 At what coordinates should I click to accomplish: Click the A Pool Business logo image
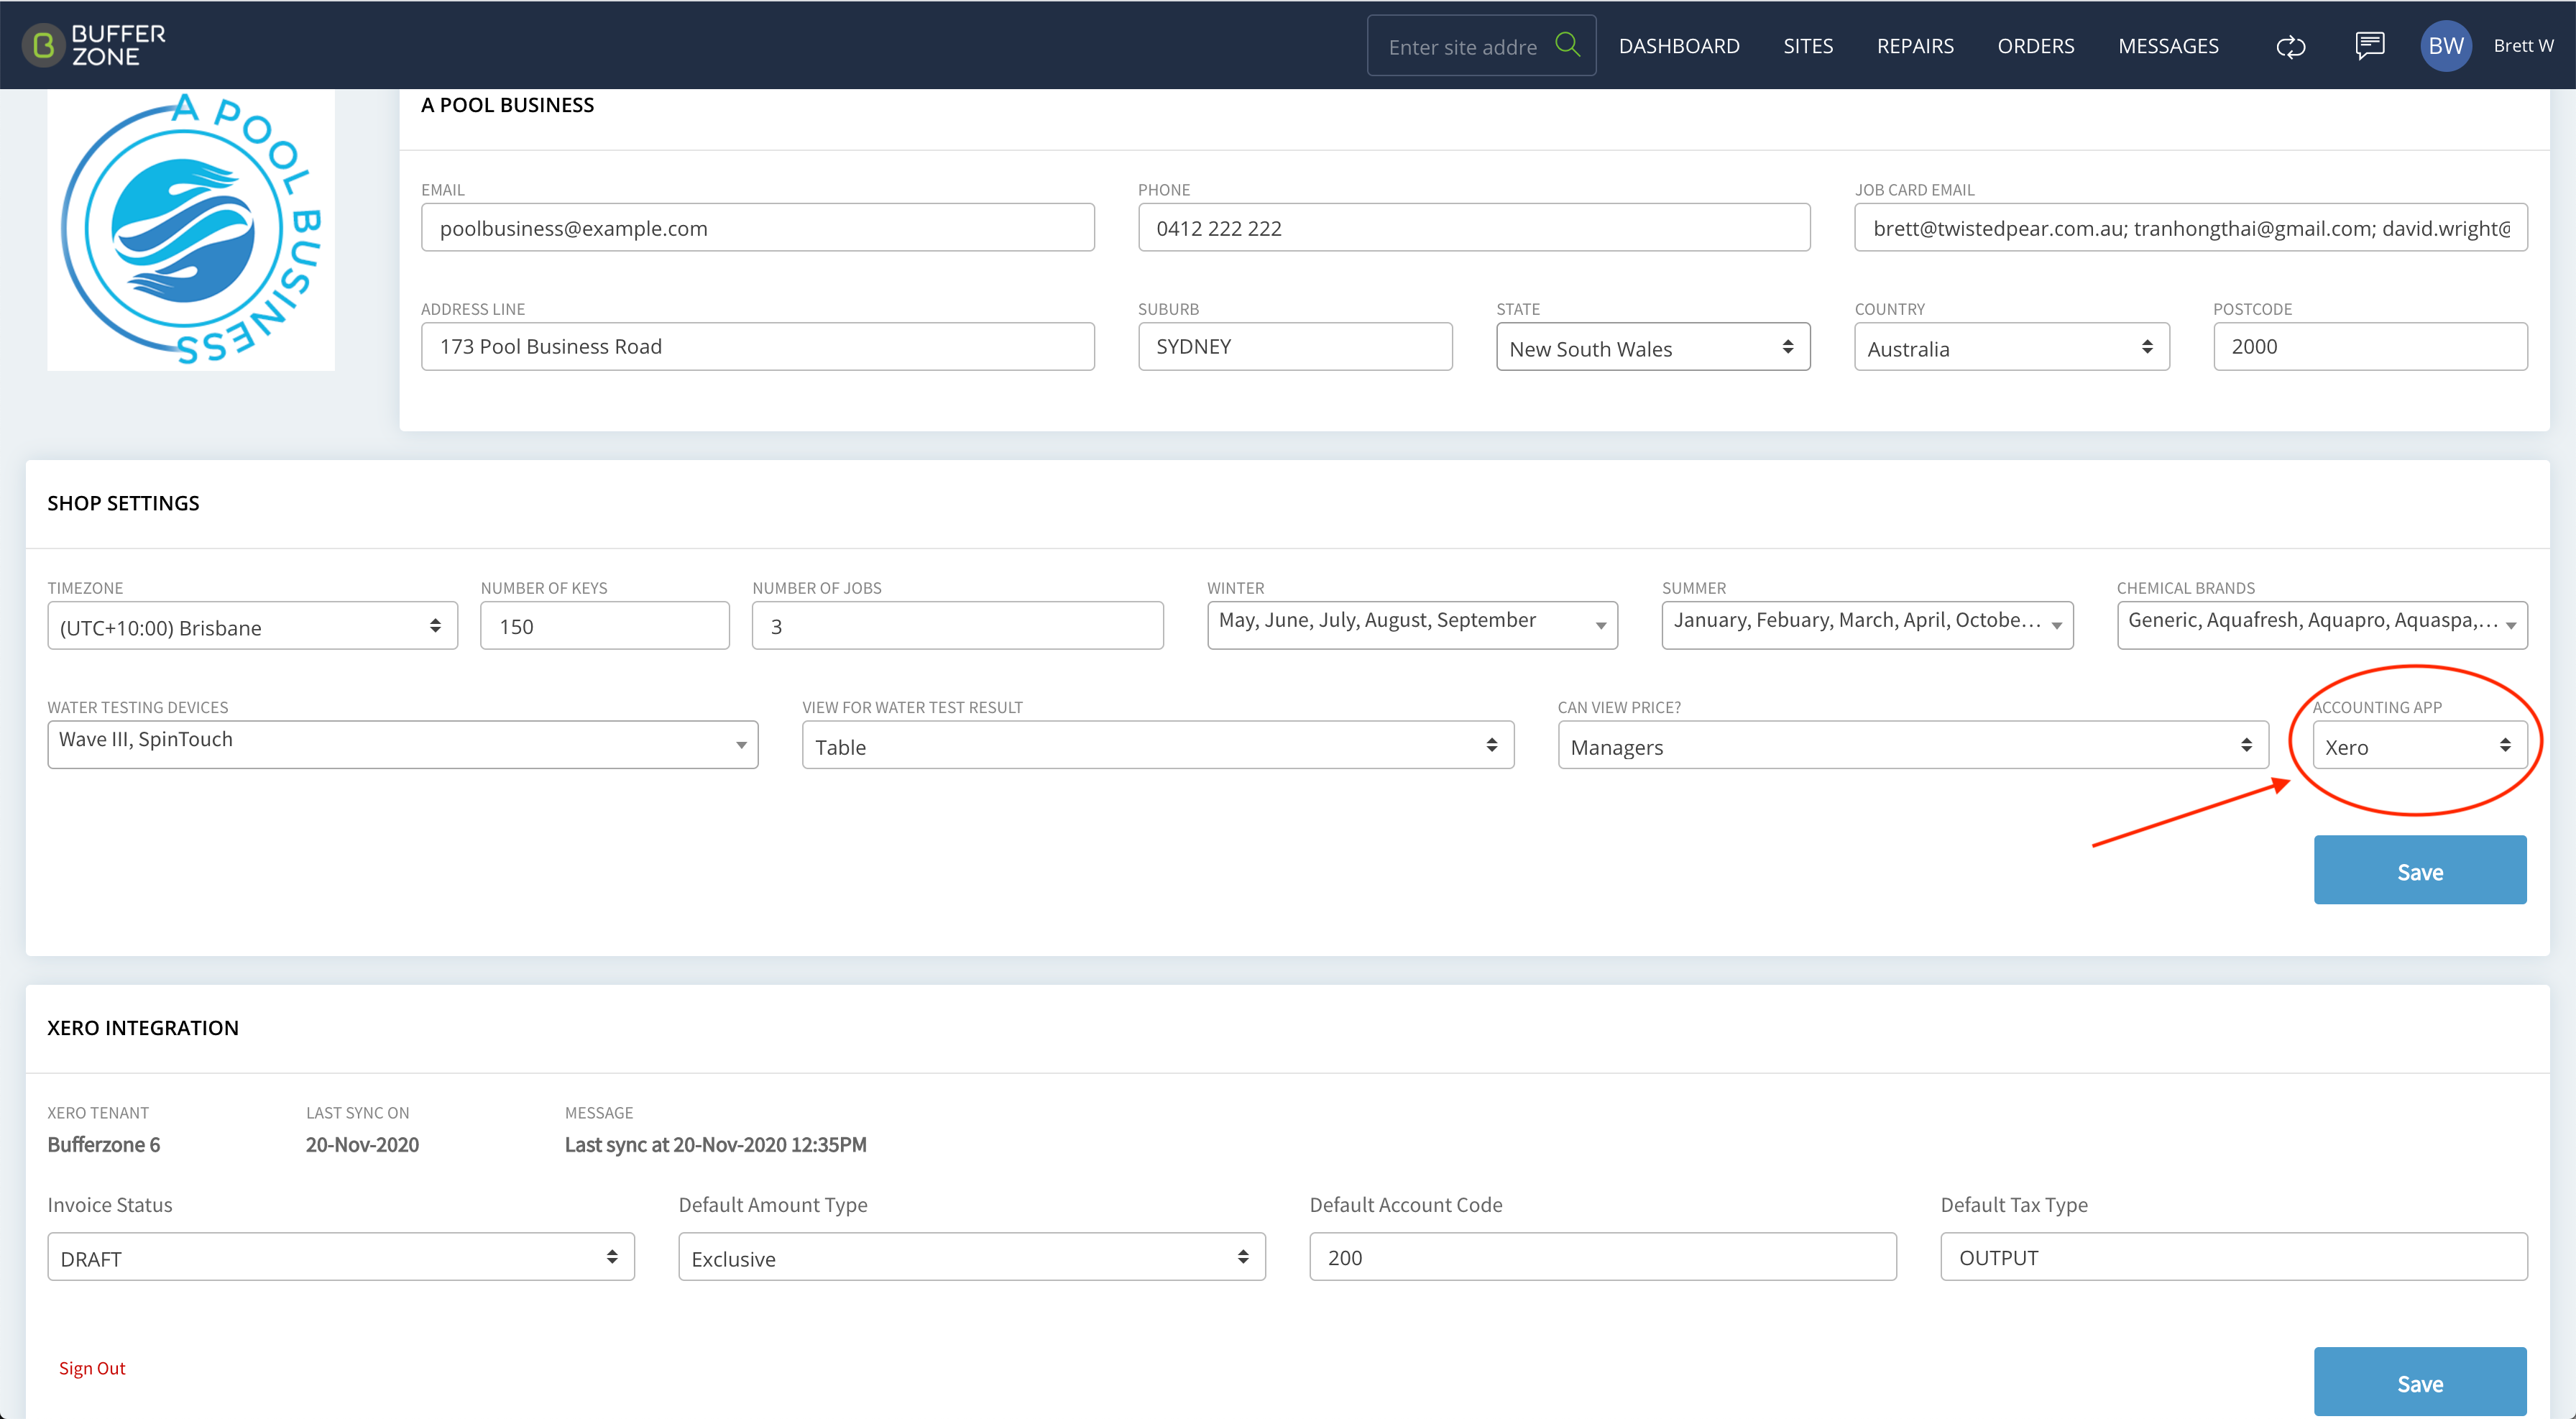[191, 229]
